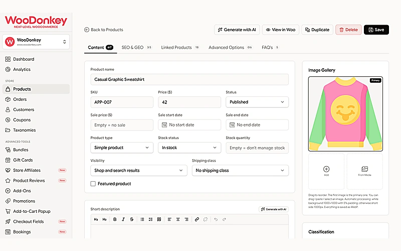Generate short description with AI
This screenshot has height=251, width=401.
(x=274, y=209)
